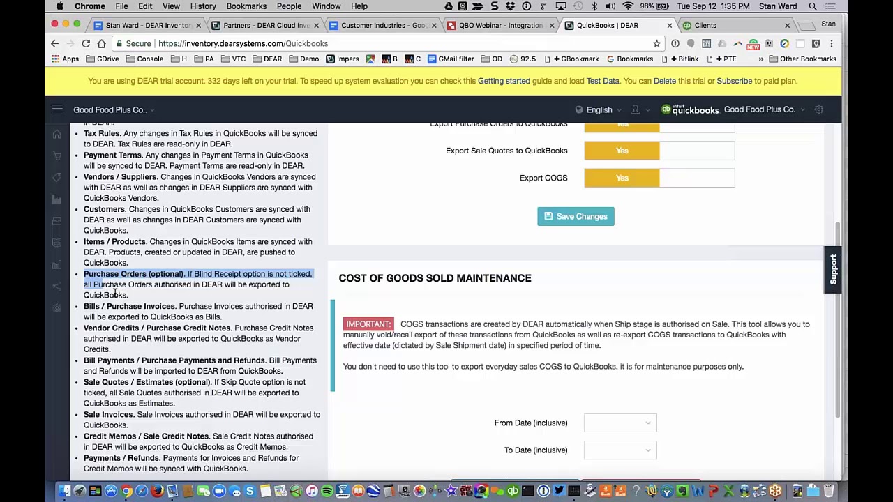Open the Edit menu
Screen dimensions: 893x502
click(x=145, y=6)
